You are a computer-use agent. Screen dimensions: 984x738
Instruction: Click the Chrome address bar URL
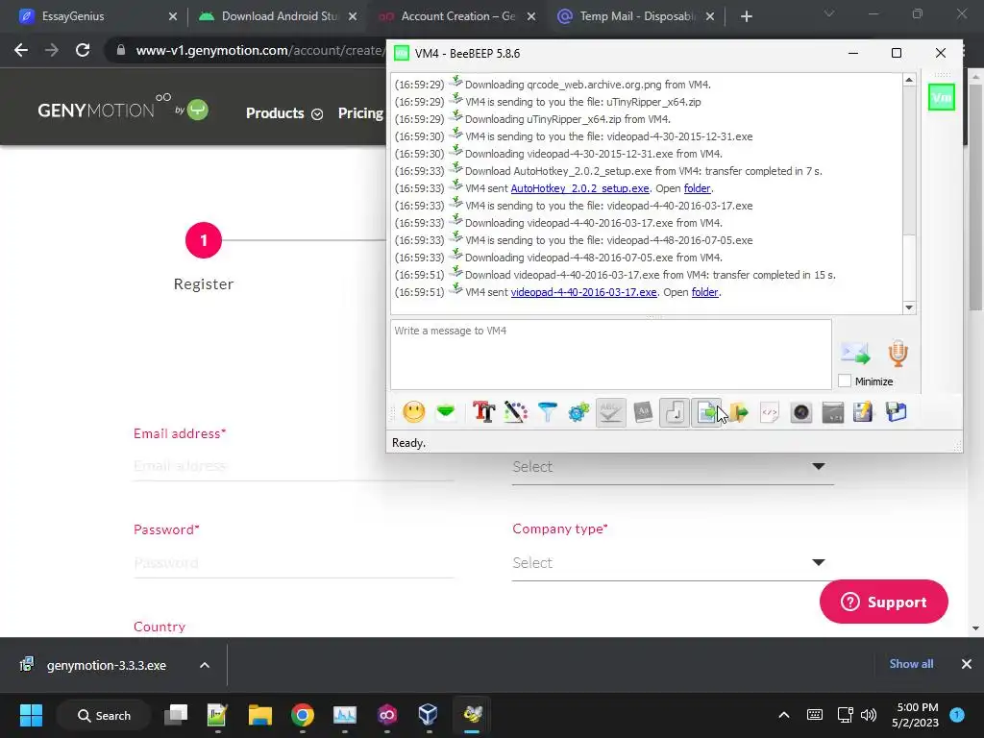(259, 50)
